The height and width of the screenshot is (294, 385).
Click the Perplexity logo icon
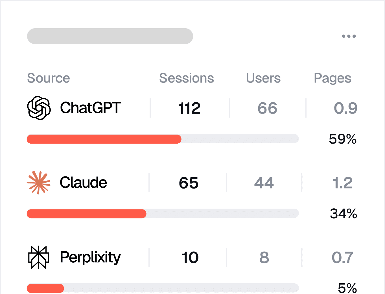click(39, 257)
